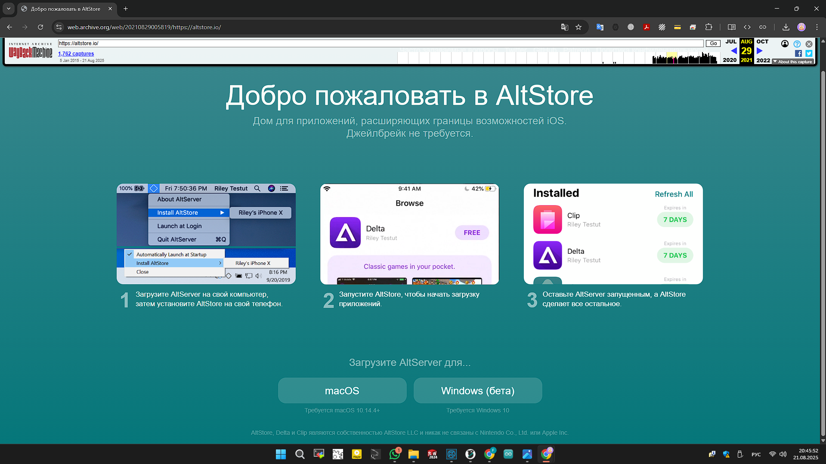Share capture on Facebook
826x464 pixels.
pyautogui.click(x=798, y=53)
